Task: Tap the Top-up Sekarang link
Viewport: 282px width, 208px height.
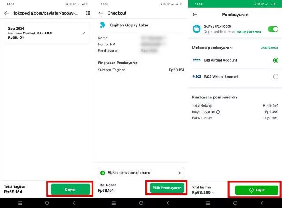Action: pos(249,32)
